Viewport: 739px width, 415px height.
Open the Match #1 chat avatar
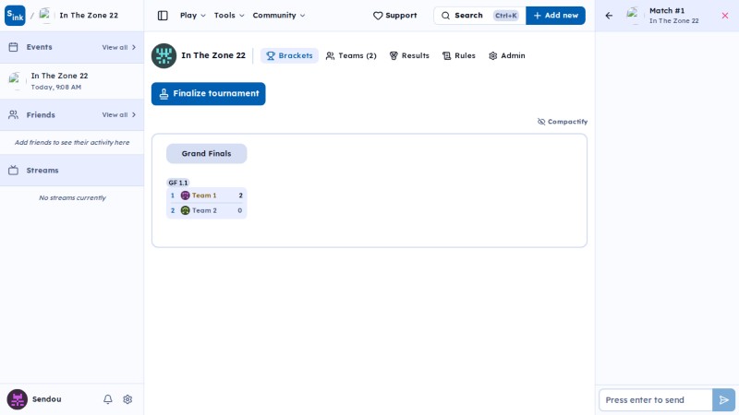click(634, 16)
